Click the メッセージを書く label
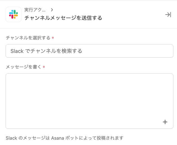 tap(24, 67)
